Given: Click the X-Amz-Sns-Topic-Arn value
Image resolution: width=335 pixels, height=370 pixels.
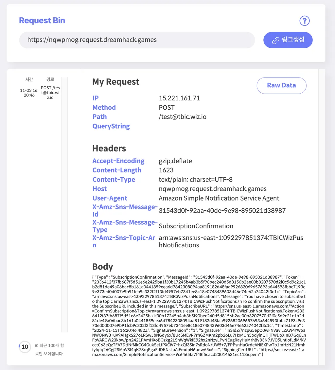Looking at the screenshot, I should tap(231, 241).
